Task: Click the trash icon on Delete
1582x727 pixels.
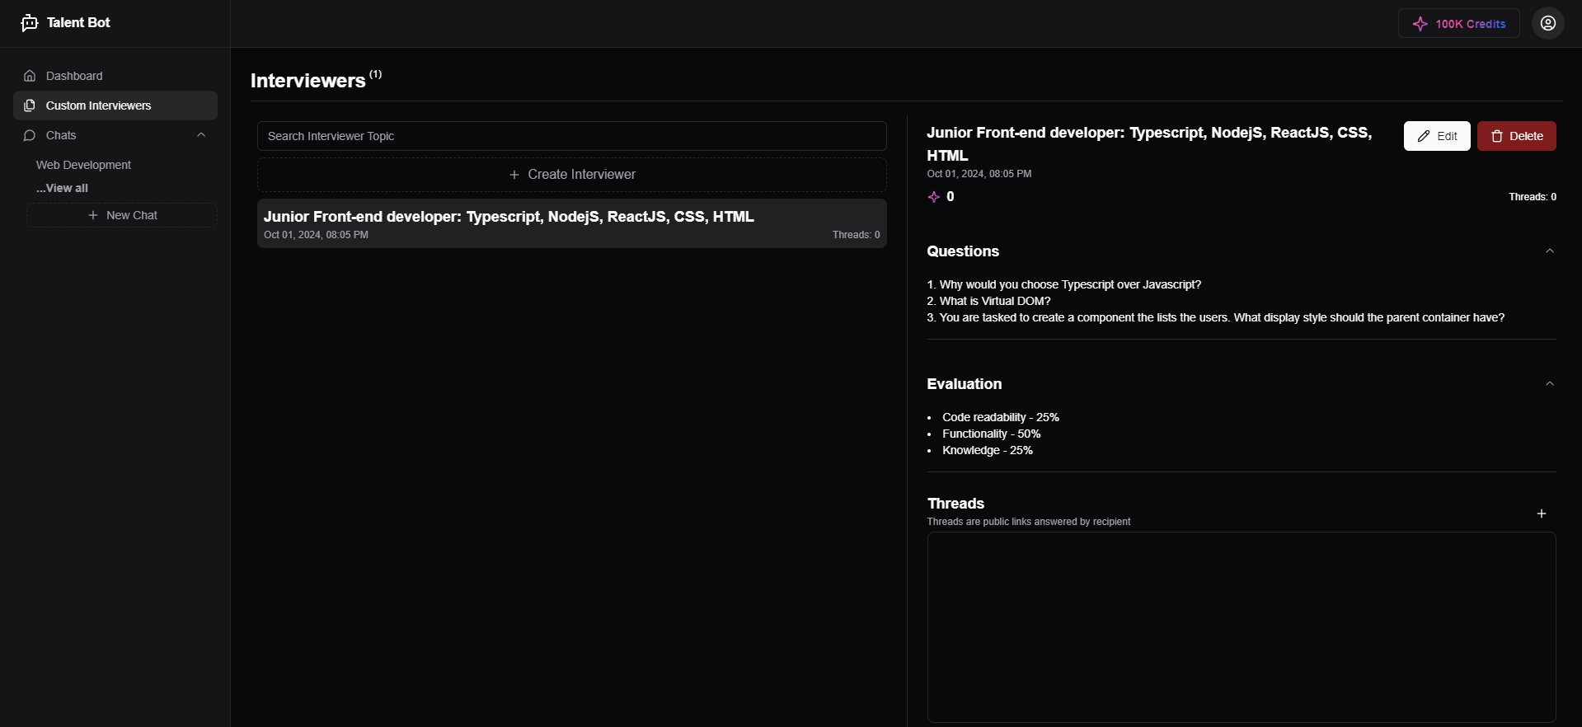Action: point(1497,136)
